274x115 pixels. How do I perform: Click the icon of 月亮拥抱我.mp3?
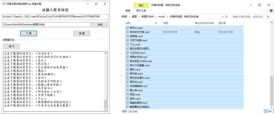[127, 86]
